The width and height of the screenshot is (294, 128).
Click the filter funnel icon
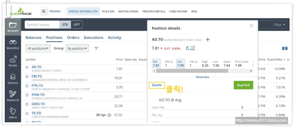(x=96, y=49)
